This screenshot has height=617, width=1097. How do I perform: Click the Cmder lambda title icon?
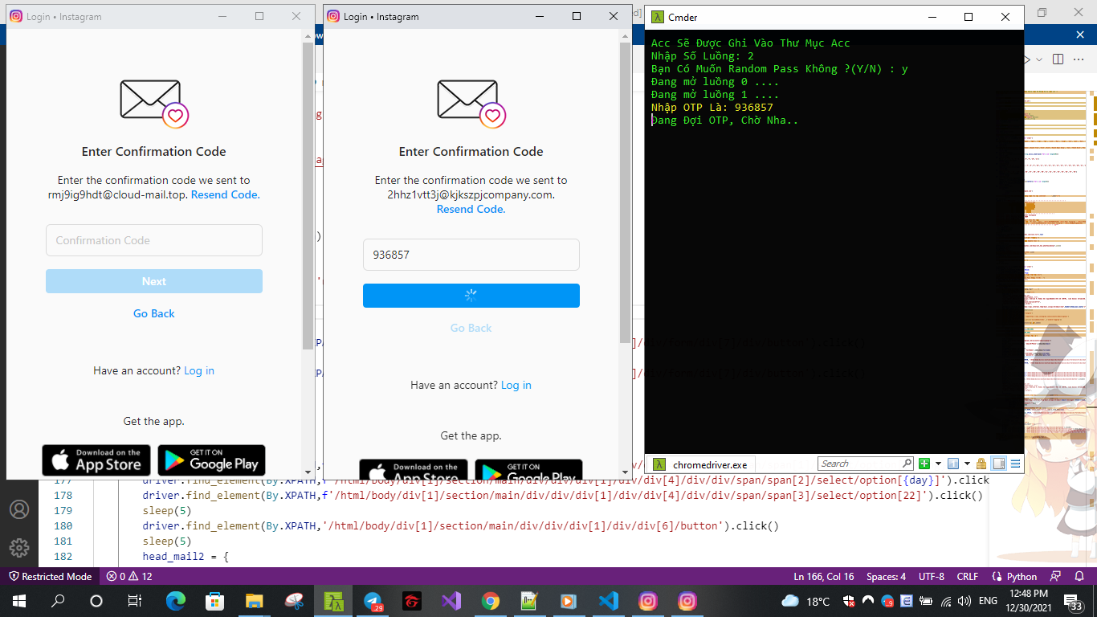[x=658, y=17]
